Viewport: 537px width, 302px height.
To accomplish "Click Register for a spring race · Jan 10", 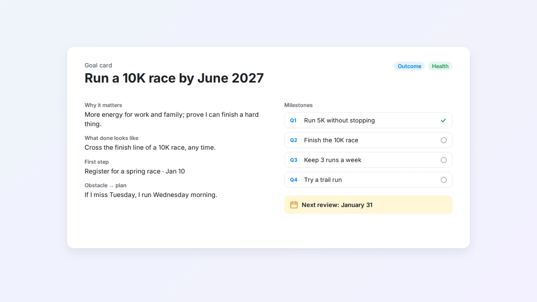I will pos(135,171).
